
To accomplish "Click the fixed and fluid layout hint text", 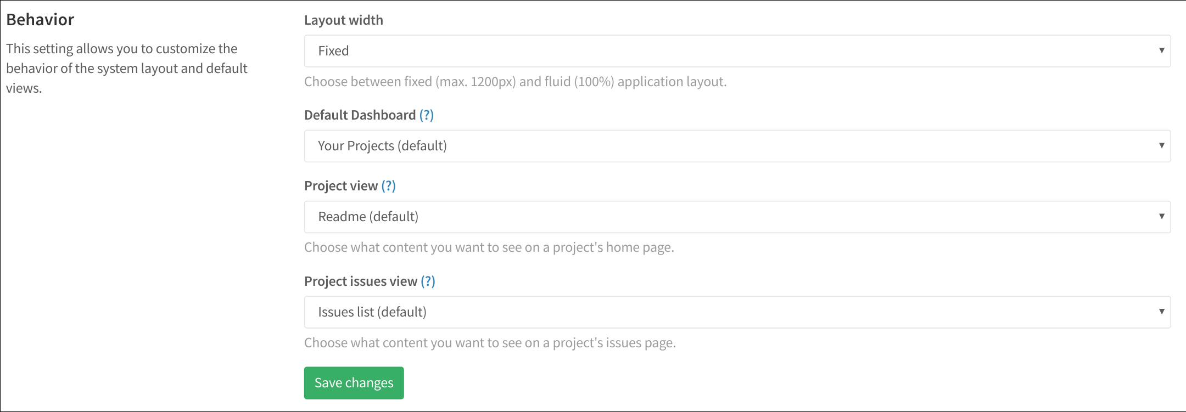I will [x=515, y=82].
